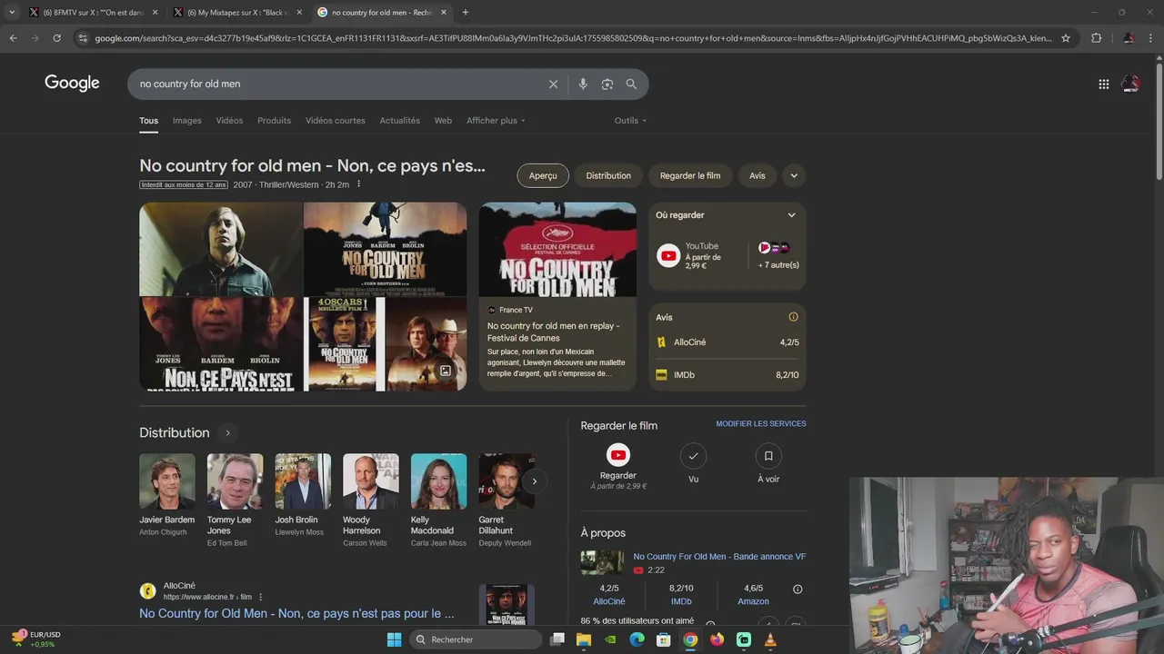Show the seven other streaming services
Viewport: 1164px width, 654px height.
pos(778,256)
